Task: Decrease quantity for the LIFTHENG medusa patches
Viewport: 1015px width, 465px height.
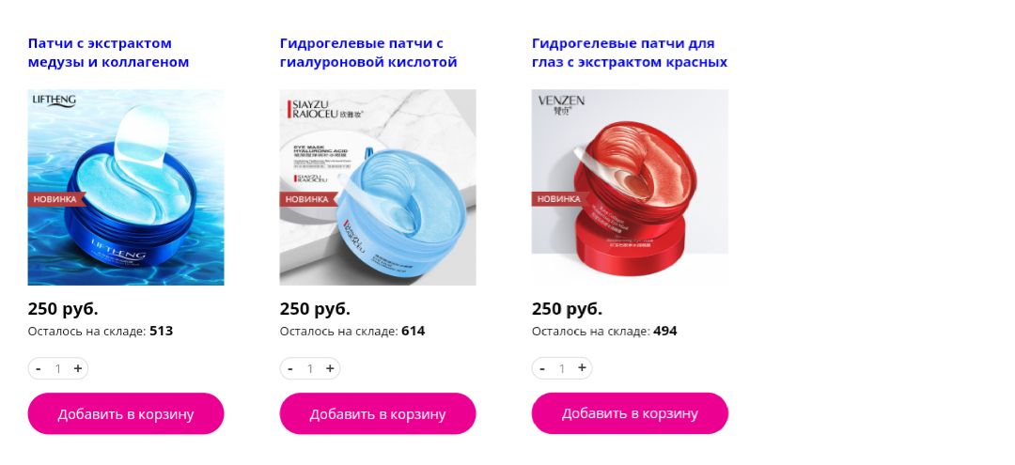Action: [39, 368]
